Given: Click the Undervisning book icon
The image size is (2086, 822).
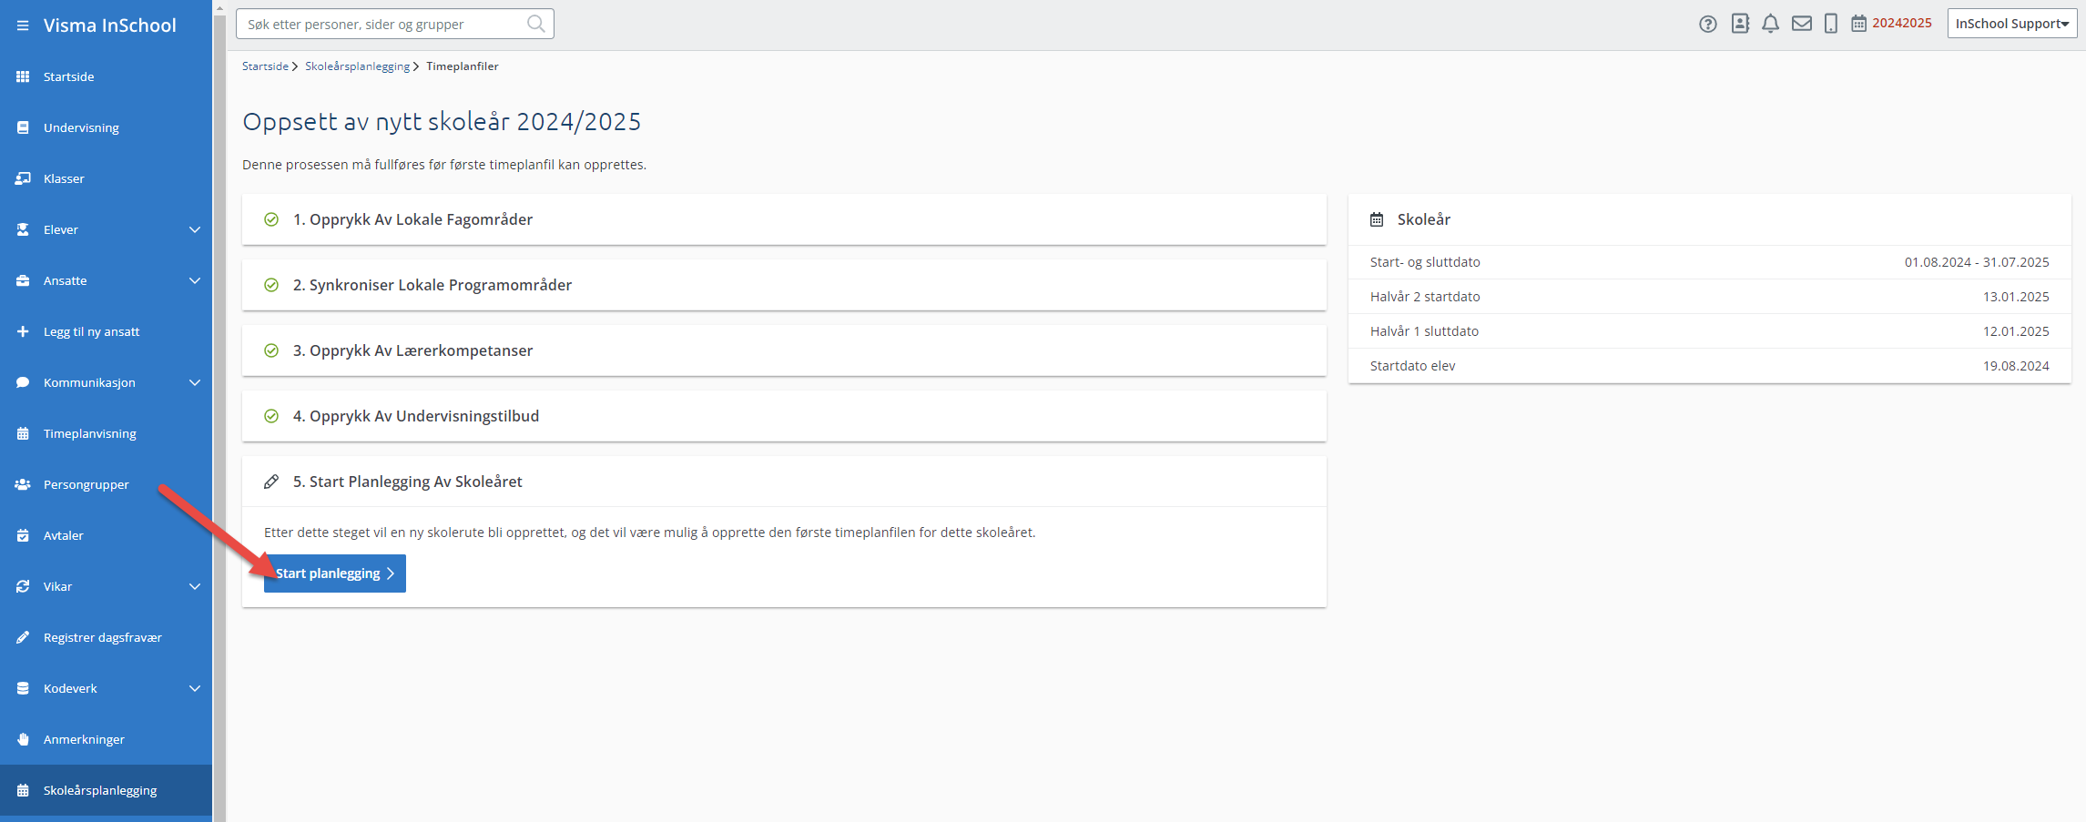Looking at the screenshot, I should [x=23, y=127].
